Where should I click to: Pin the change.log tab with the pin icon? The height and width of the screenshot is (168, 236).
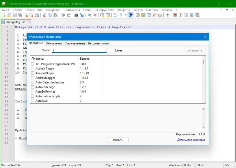click(x=24, y=22)
